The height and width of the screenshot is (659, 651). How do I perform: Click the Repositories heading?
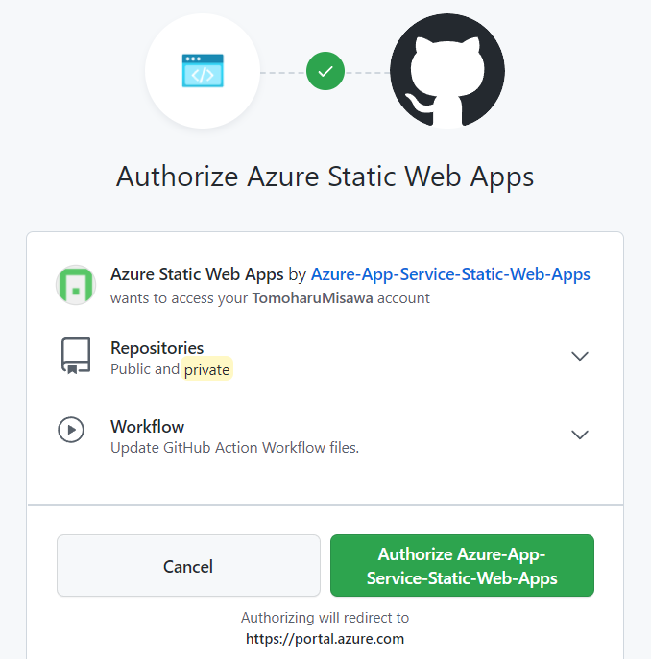click(x=157, y=348)
